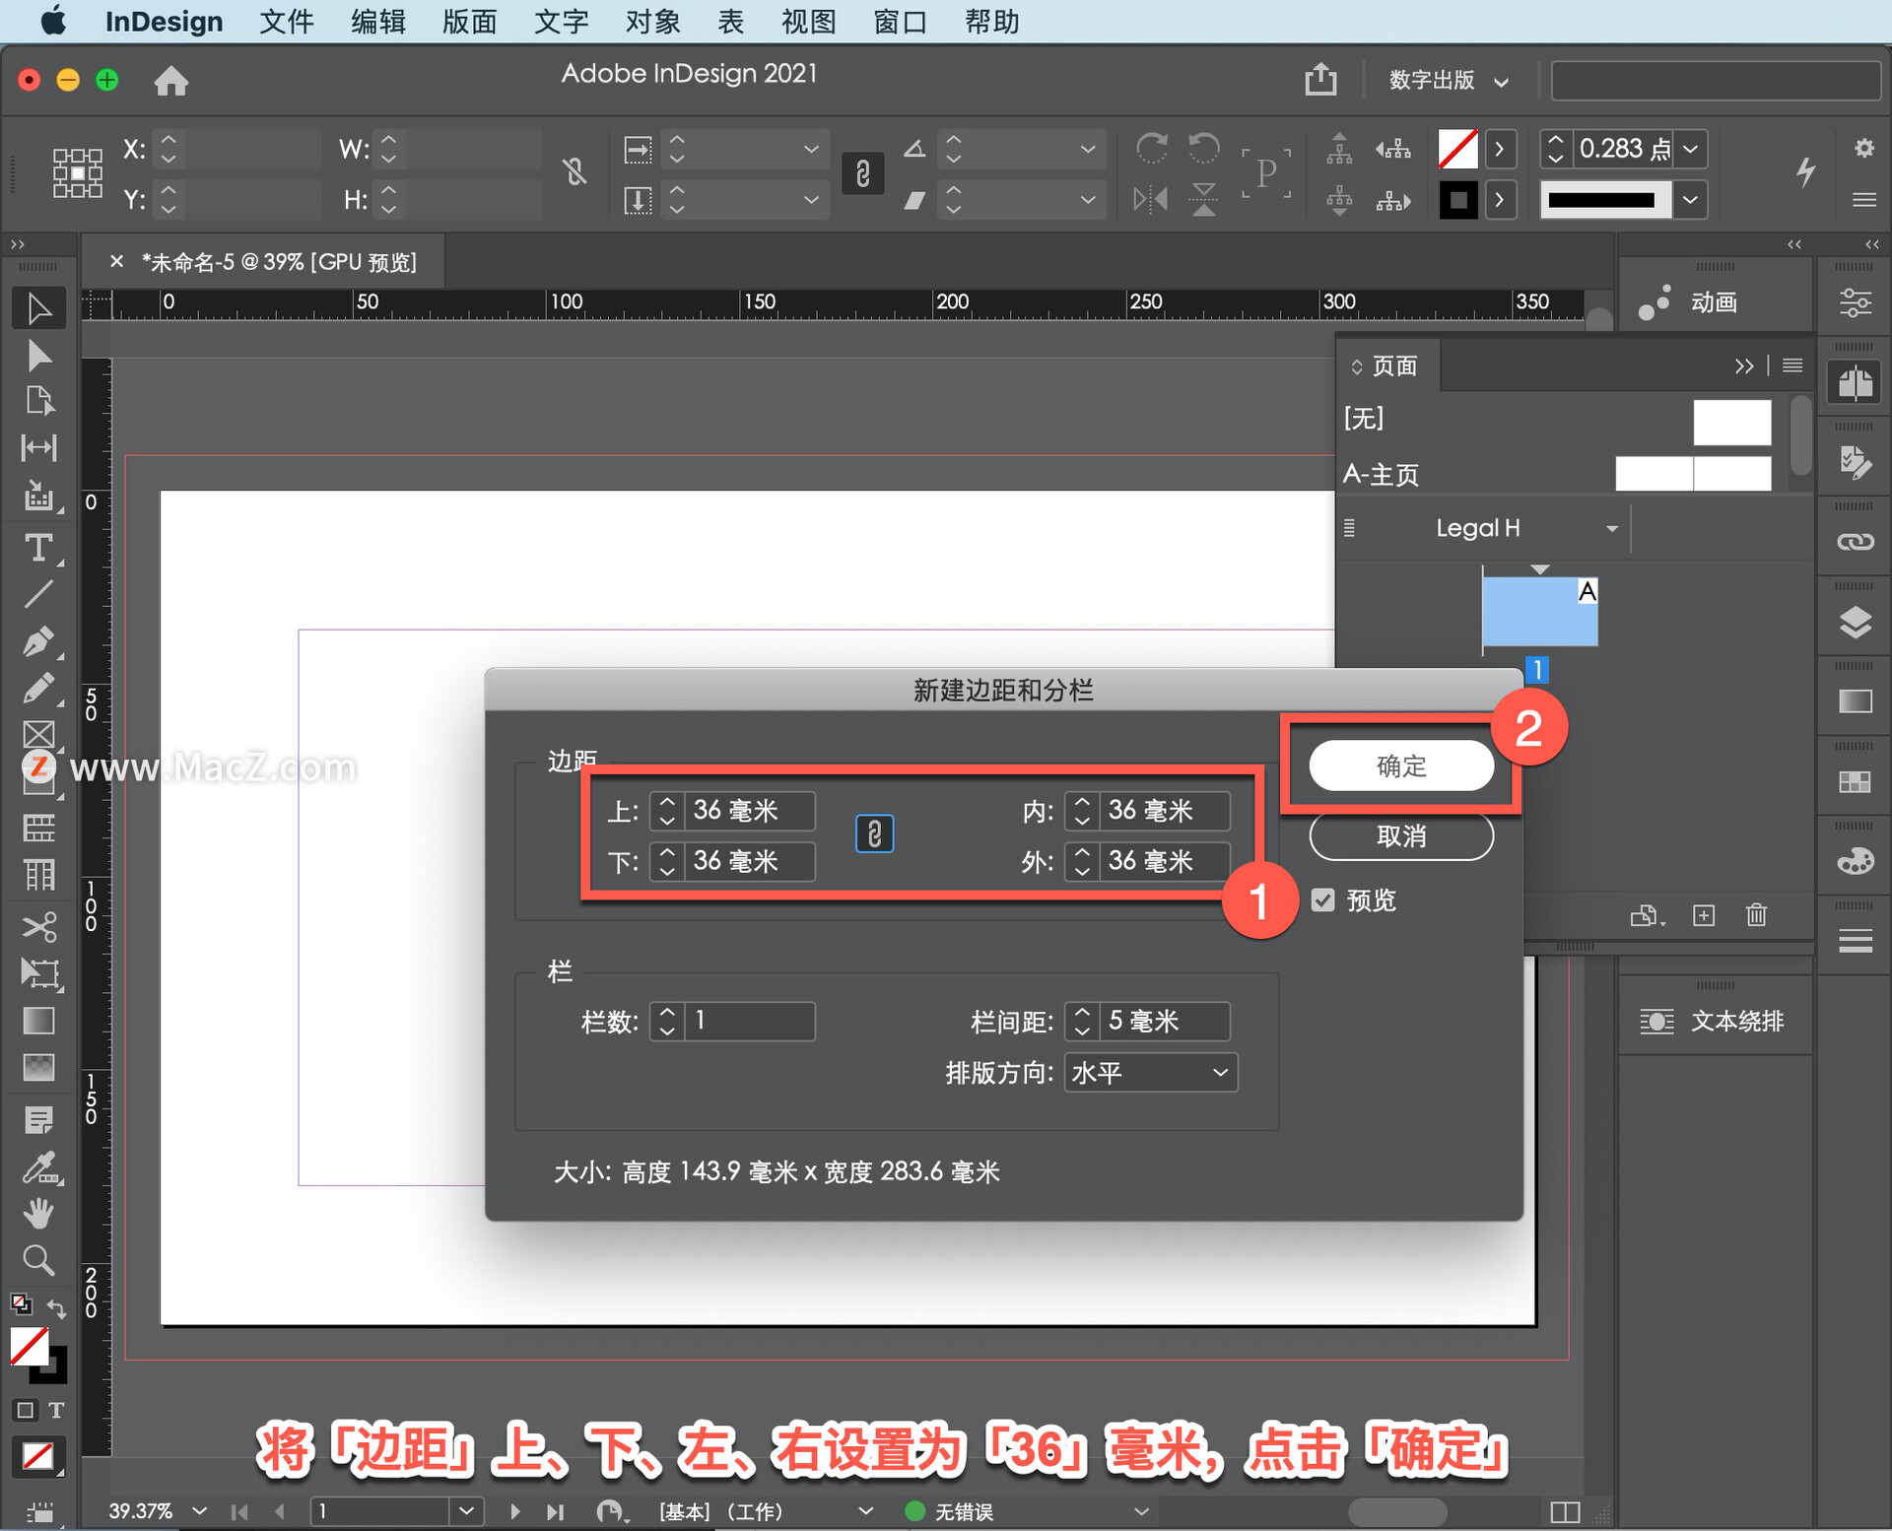Viewport: 1892px width, 1531px height.
Task: Open the stroke style dropdown arrow
Action: coord(1691,200)
